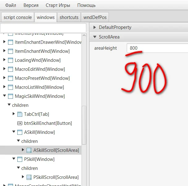Click the btnSkillEnchant OK button icon
Viewport: 188px width, 186px height.
click(x=20, y=123)
